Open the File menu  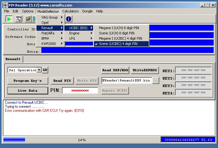(6, 11)
